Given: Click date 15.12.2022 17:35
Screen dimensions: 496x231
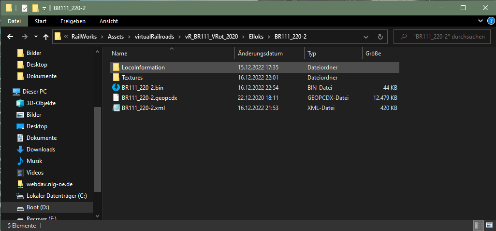Looking at the screenshot, I should point(258,67).
